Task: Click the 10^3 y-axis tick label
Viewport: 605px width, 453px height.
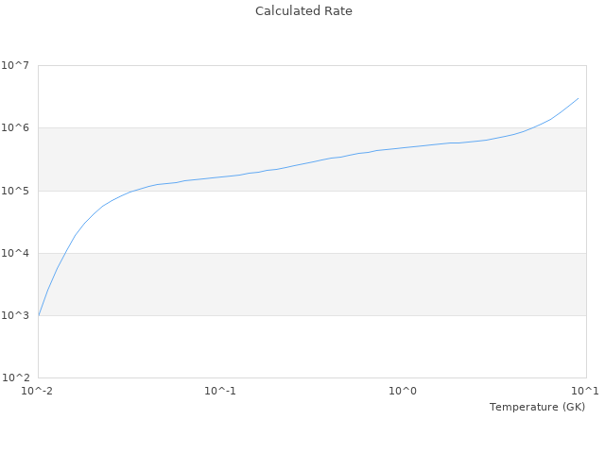Action: [x=15, y=315]
